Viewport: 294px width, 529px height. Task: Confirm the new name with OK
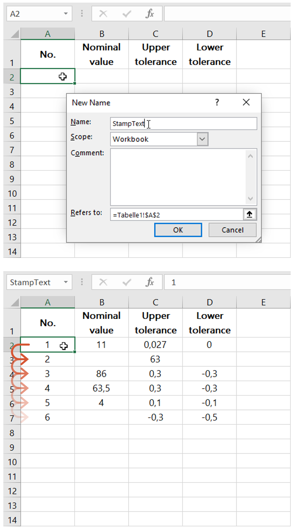[x=178, y=230]
